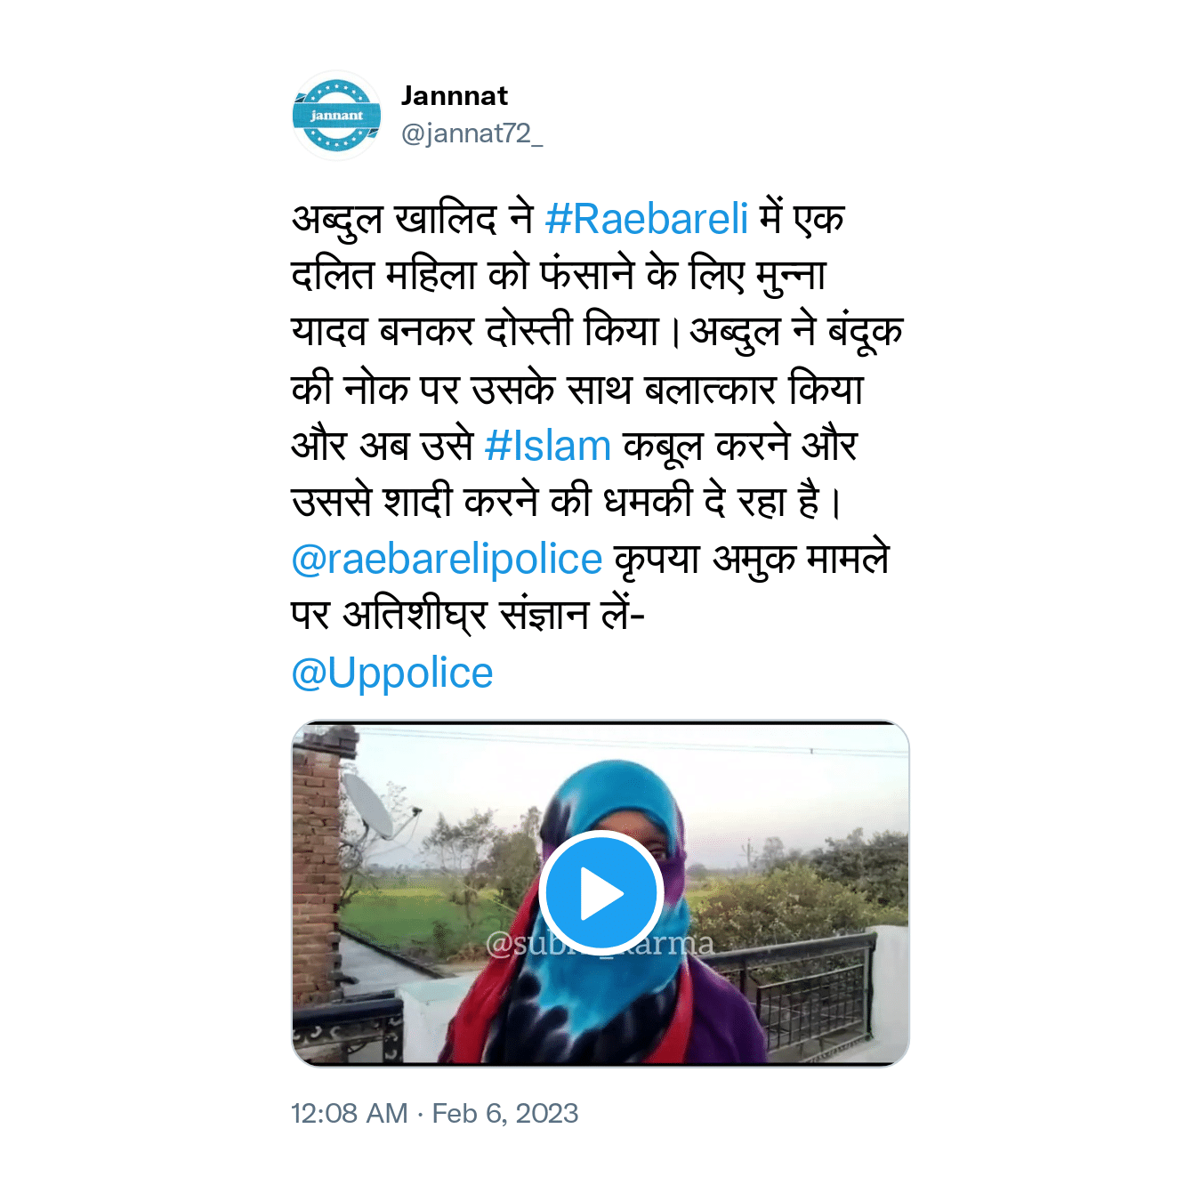
Task: Open the Jannnat profile avatar
Action: (x=336, y=116)
